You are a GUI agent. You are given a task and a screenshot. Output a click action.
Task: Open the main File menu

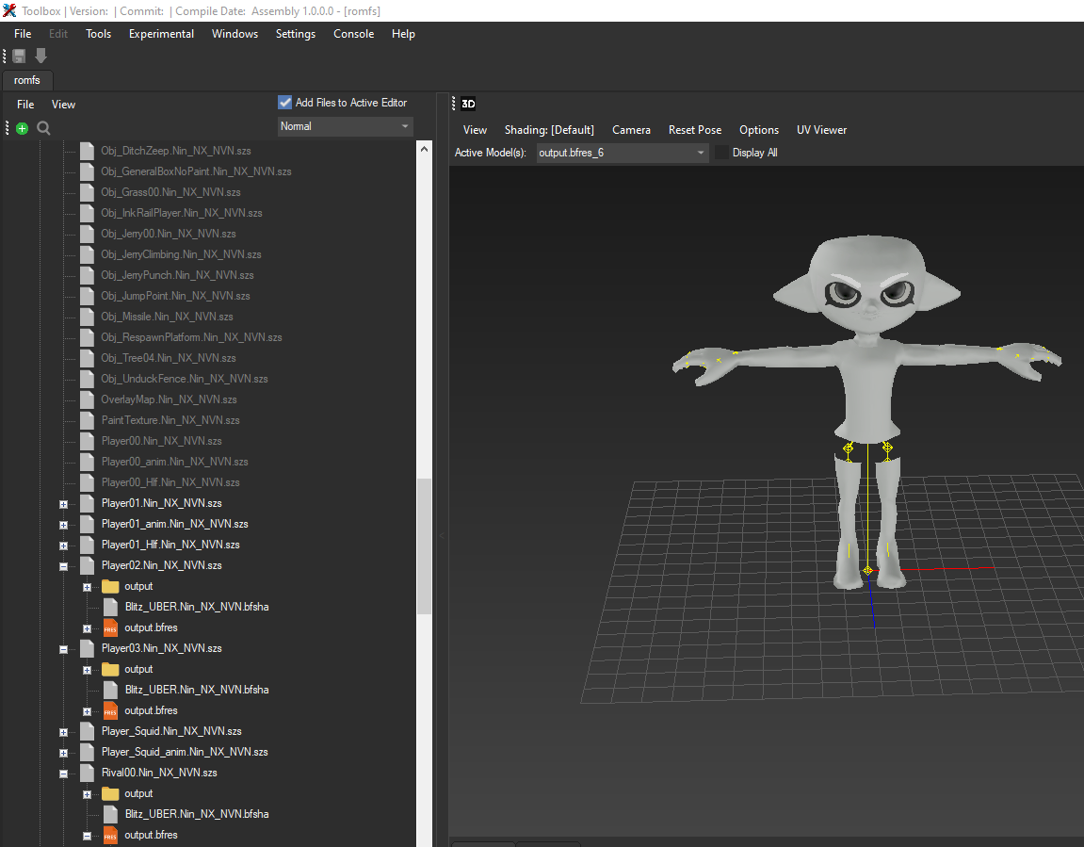click(x=23, y=34)
